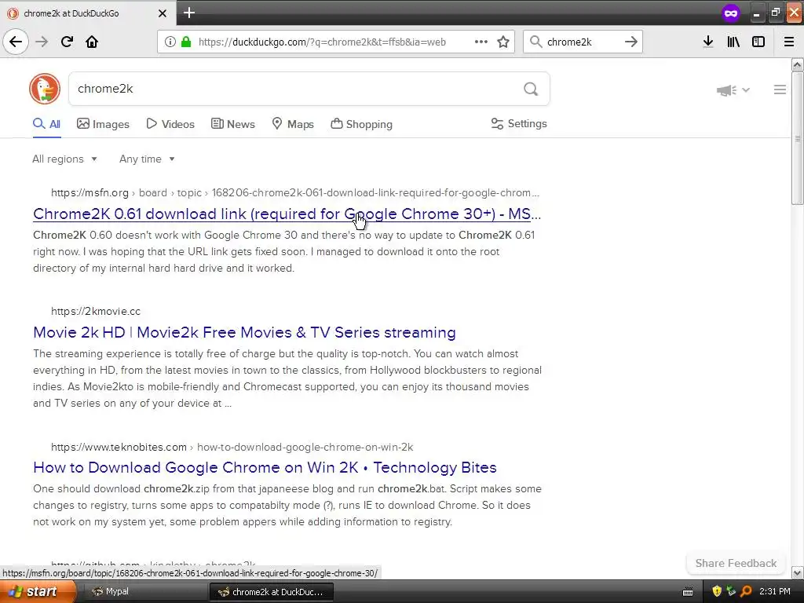Click the green arrows tray icon
The height and width of the screenshot is (603, 804).
pos(731,592)
